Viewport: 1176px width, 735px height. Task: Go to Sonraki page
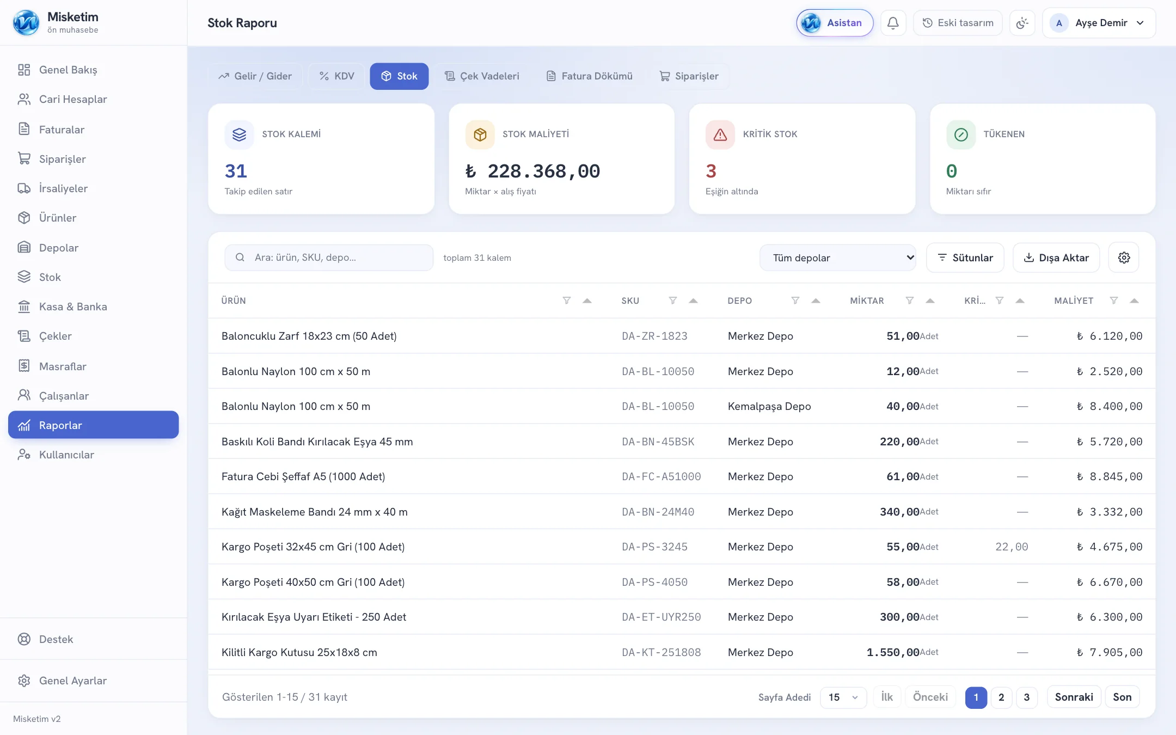(x=1074, y=697)
